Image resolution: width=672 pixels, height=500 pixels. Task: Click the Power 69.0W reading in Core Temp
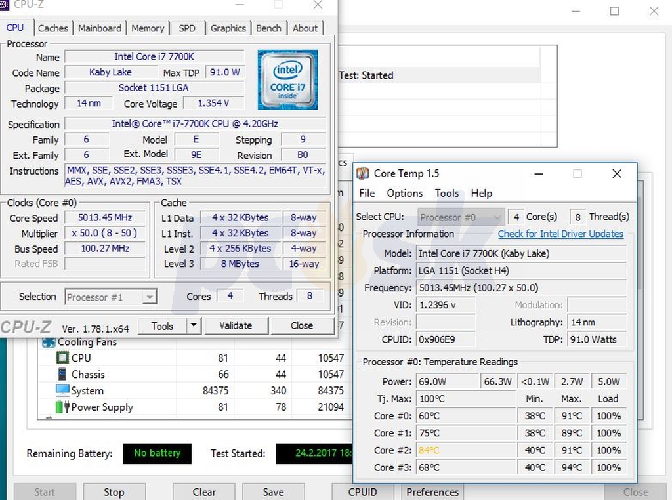click(447, 381)
